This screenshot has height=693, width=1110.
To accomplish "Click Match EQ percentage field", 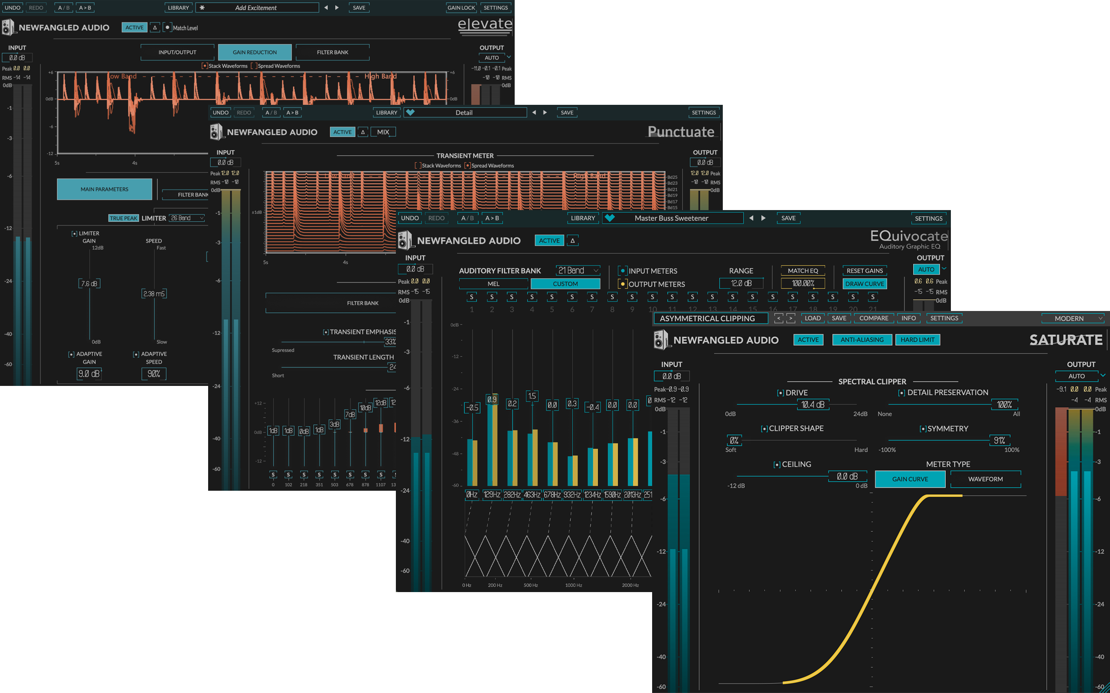I will click(x=803, y=284).
